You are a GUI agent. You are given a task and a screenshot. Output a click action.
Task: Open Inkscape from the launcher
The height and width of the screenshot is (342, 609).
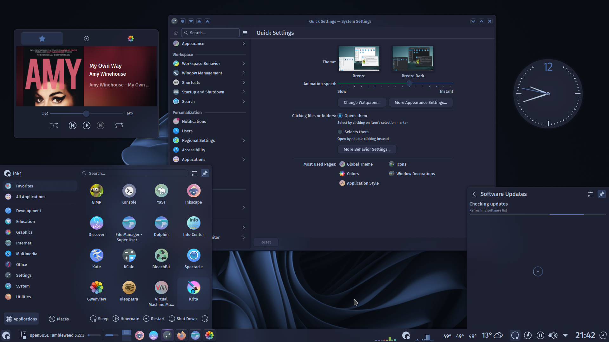(x=193, y=194)
